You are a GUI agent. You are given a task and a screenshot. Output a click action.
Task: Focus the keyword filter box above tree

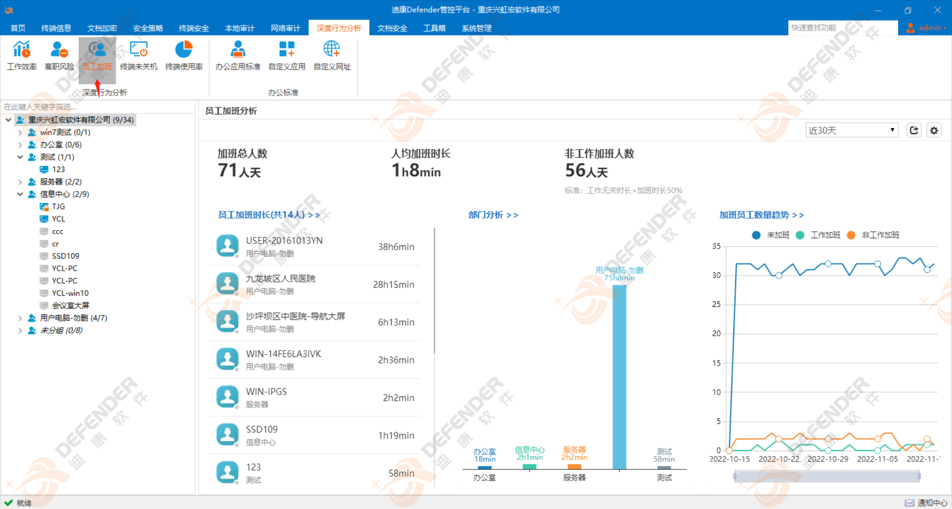click(98, 106)
